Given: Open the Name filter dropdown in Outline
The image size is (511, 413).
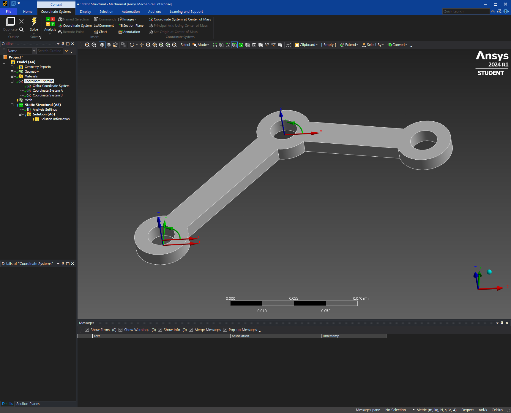Looking at the screenshot, I should [x=34, y=51].
